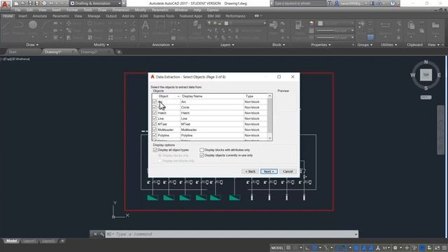
Task: Click the wrench icon beside command line
Action: point(101,234)
